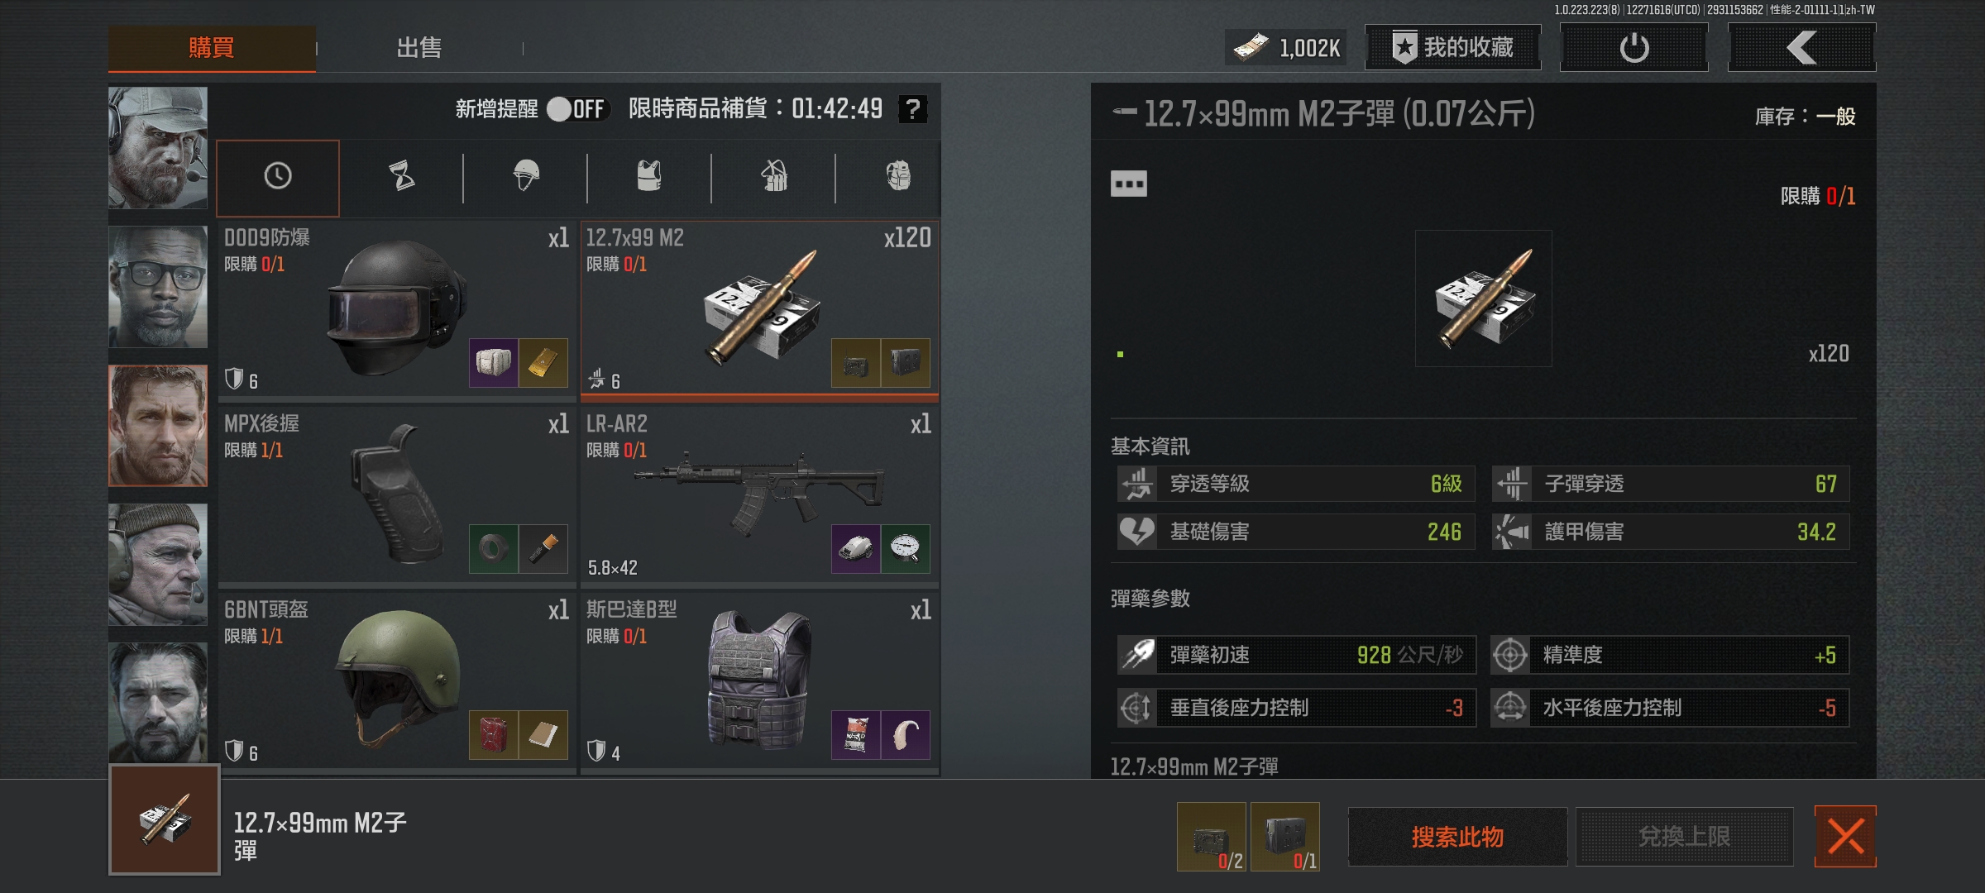
Task: Close the selection with the orange X
Action: pos(1845,837)
